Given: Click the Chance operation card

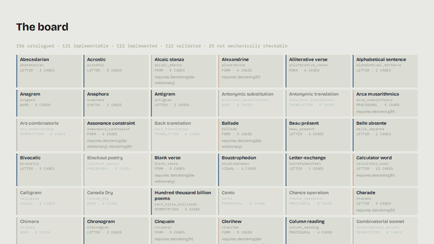Looking at the screenshot, I should pos(318,201).
